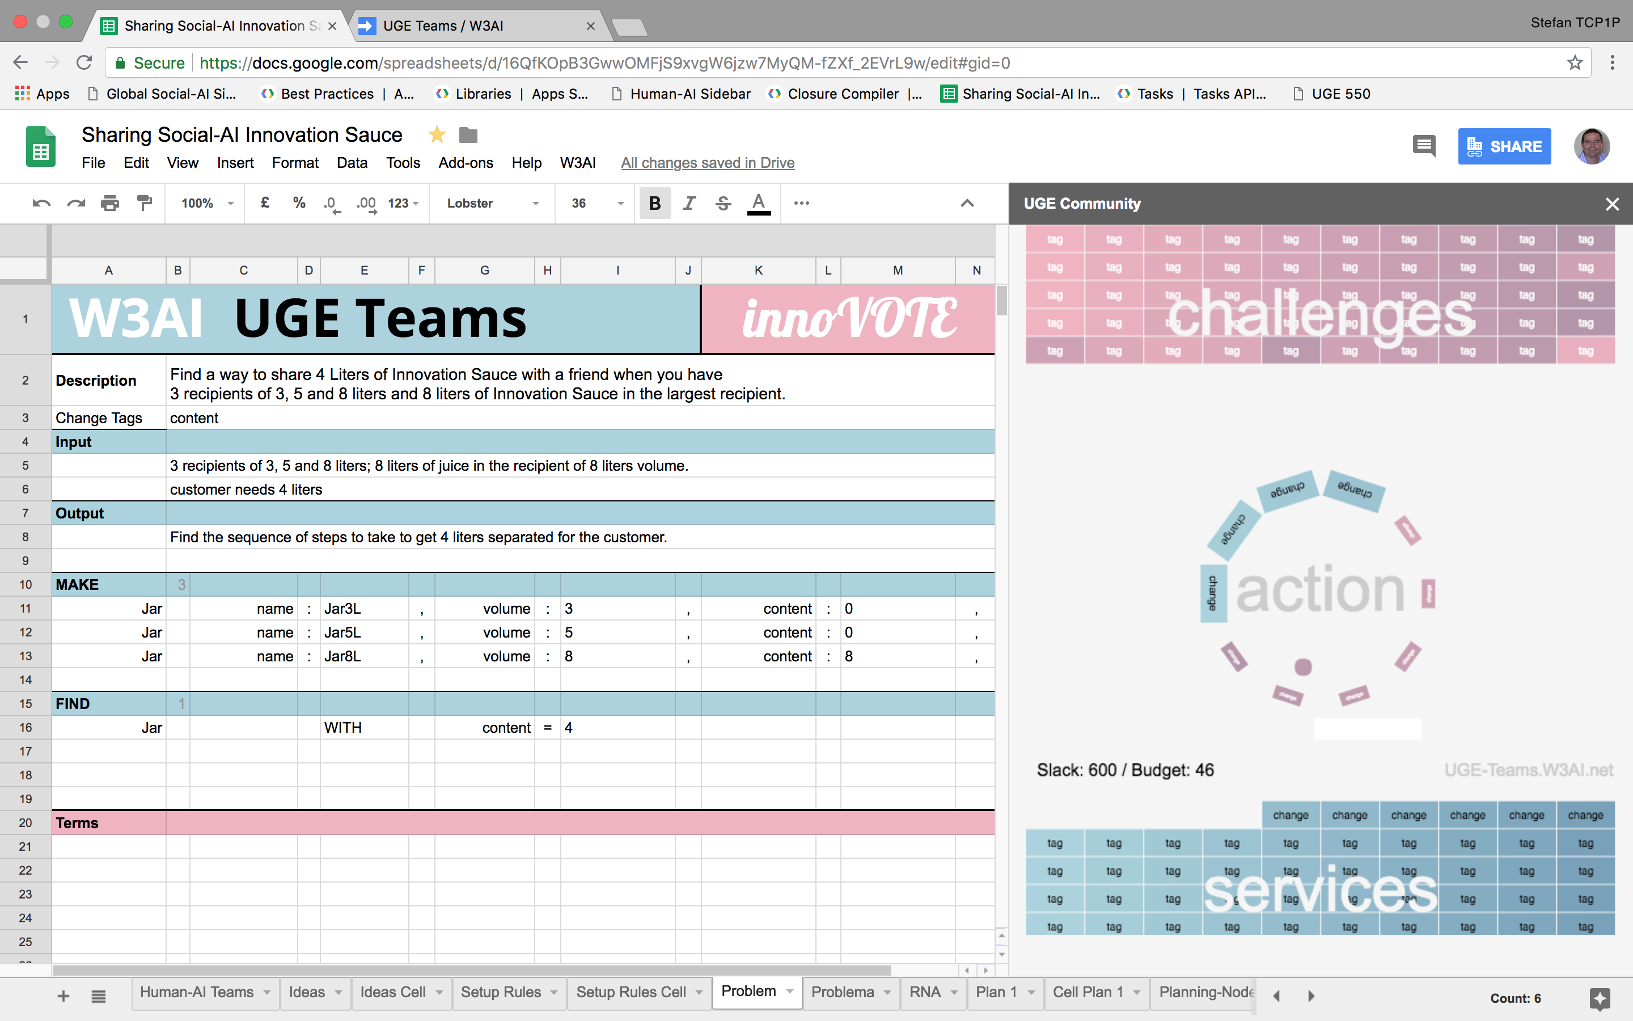Toggle italic formatting
1633x1021 pixels.
tap(688, 203)
